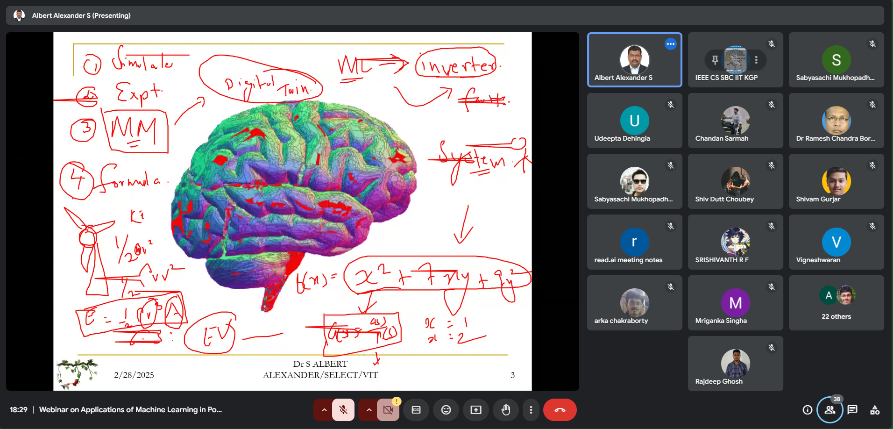The height and width of the screenshot is (429, 893).
Task: Expand the camera video settings arrow
Action: [x=369, y=410]
